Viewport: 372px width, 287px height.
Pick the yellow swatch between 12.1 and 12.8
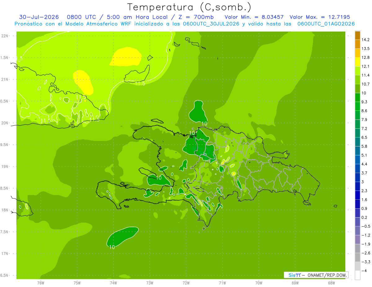pyautogui.click(x=357, y=62)
